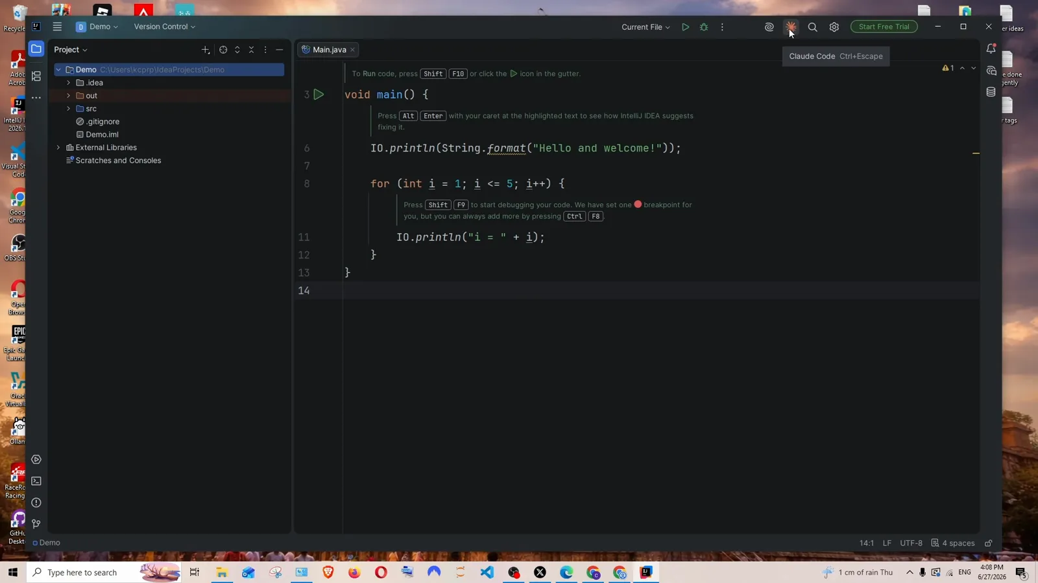Start debugging with the bug icon
The width and height of the screenshot is (1038, 583).
tap(704, 27)
